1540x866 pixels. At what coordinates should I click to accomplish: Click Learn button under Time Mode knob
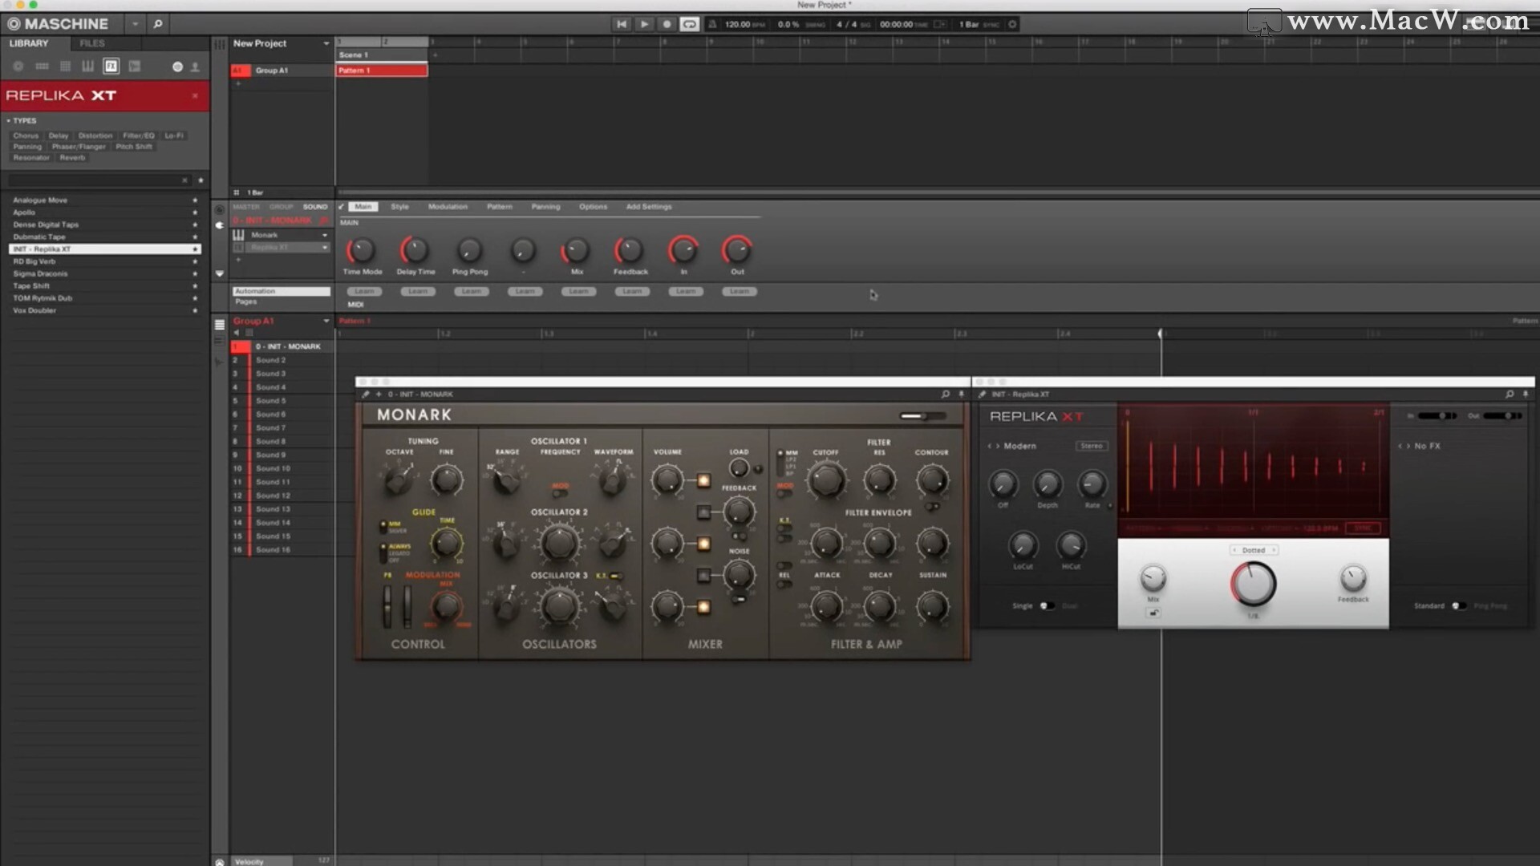click(x=364, y=291)
